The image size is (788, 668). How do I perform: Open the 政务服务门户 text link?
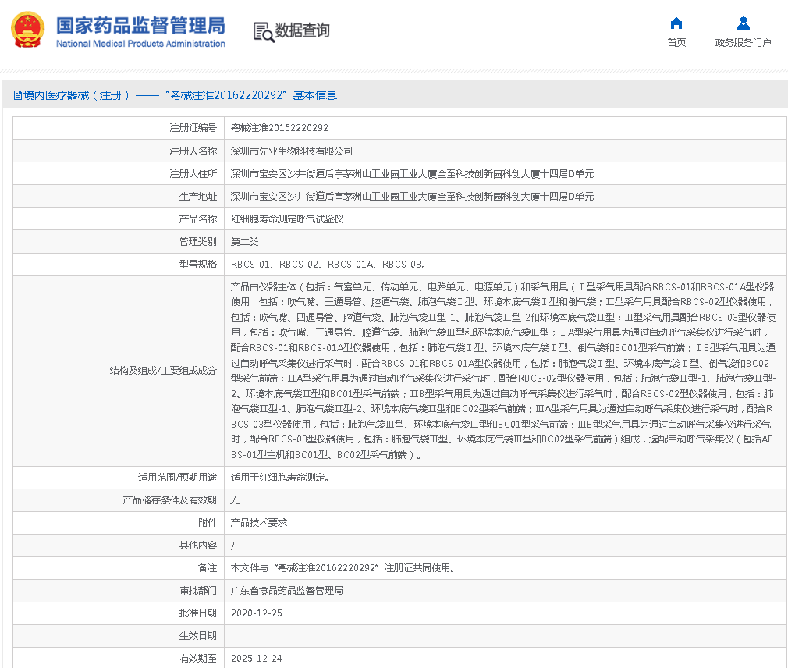pos(743,43)
